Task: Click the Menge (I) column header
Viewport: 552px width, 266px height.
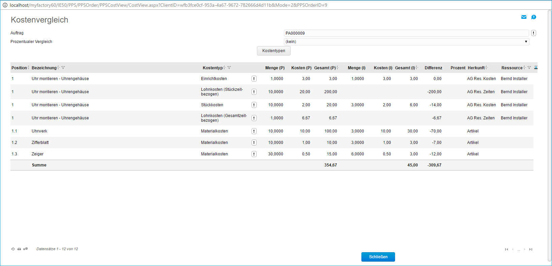Action: coord(357,68)
